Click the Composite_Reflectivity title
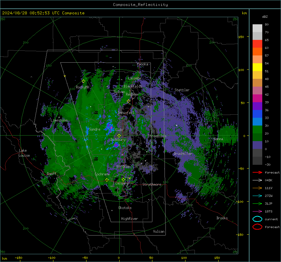The image size is (281, 262). tap(140, 5)
